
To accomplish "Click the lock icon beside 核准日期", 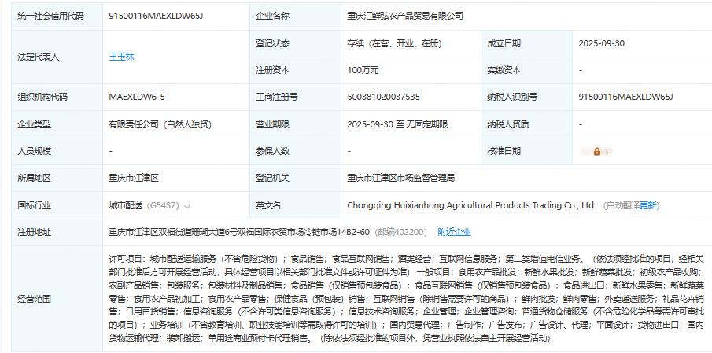I will pos(597,151).
